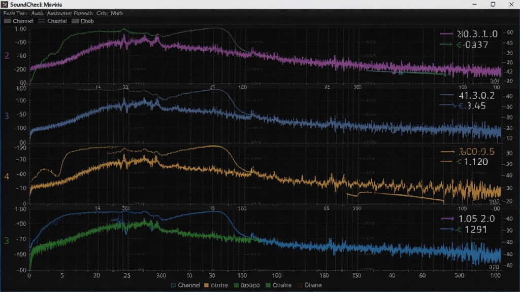This screenshot has height=292, width=520.
Task: Select the Channel entry in the bottom legend
Action: (189, 285)
